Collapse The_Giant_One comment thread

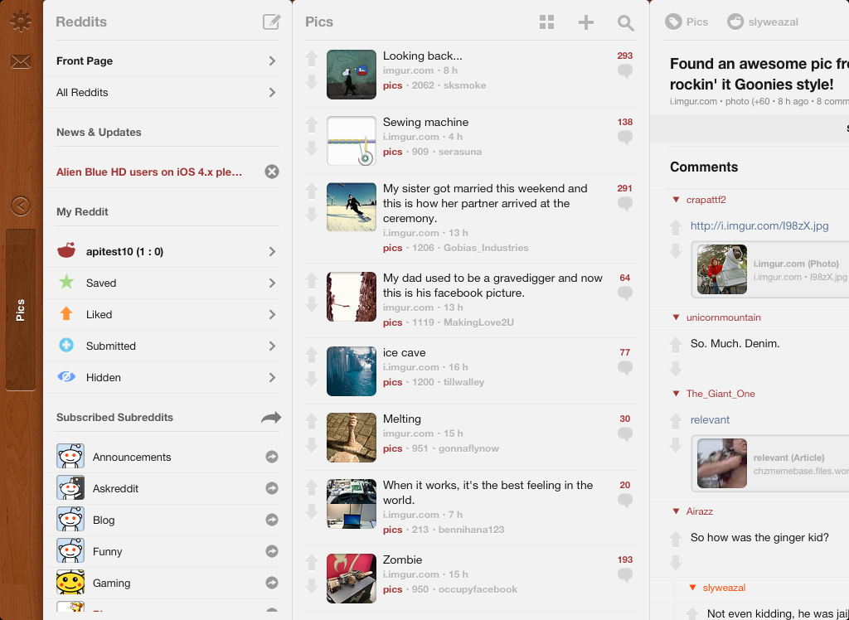tap(676, 394)
